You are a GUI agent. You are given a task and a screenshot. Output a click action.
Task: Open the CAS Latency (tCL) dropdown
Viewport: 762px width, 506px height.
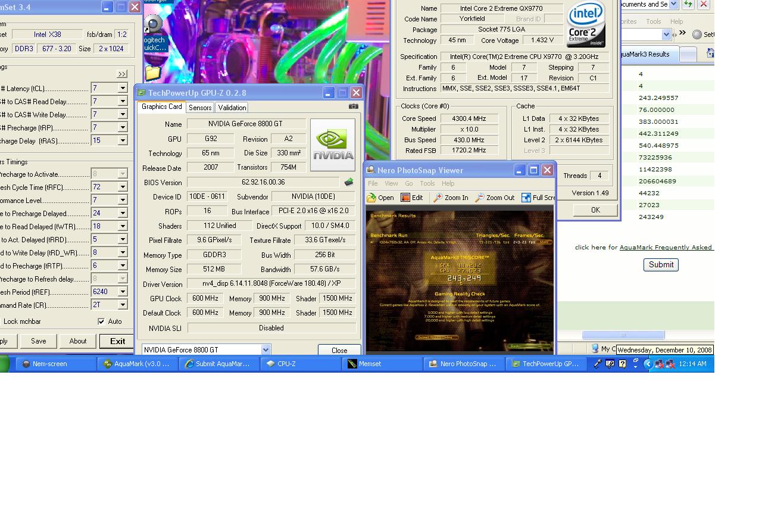123,88
